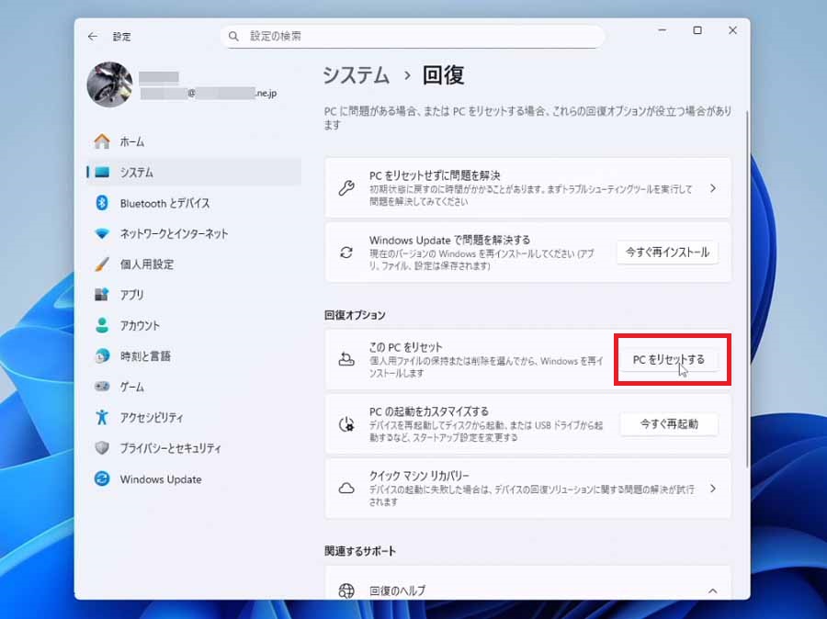This screenshot has width=827, height=619.
Task: Click the 今すぐ再インストール button
Action: point(667,252)
